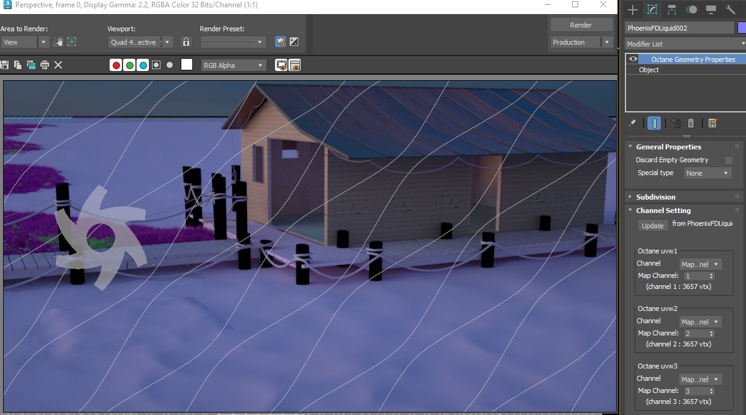Viewport: 746px width, 415px height.
Task: Toggle Show End Result icon
Action: tap(654, 123)
